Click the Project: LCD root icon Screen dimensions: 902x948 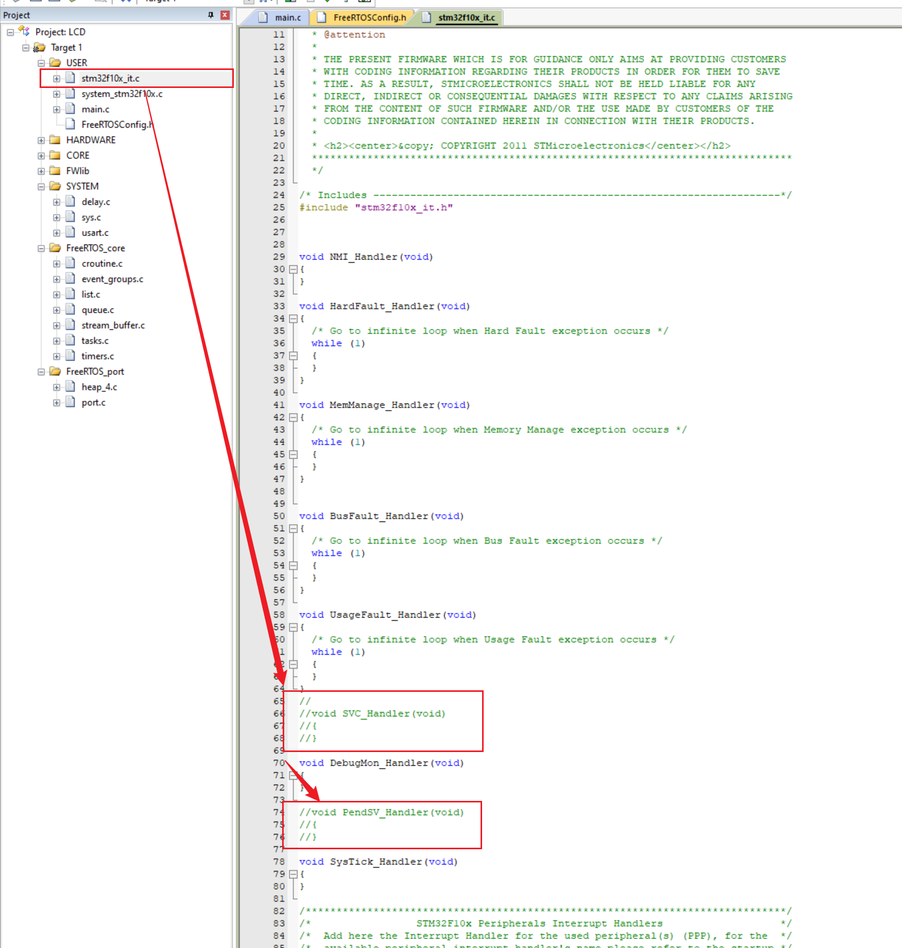tap(24, 31)
